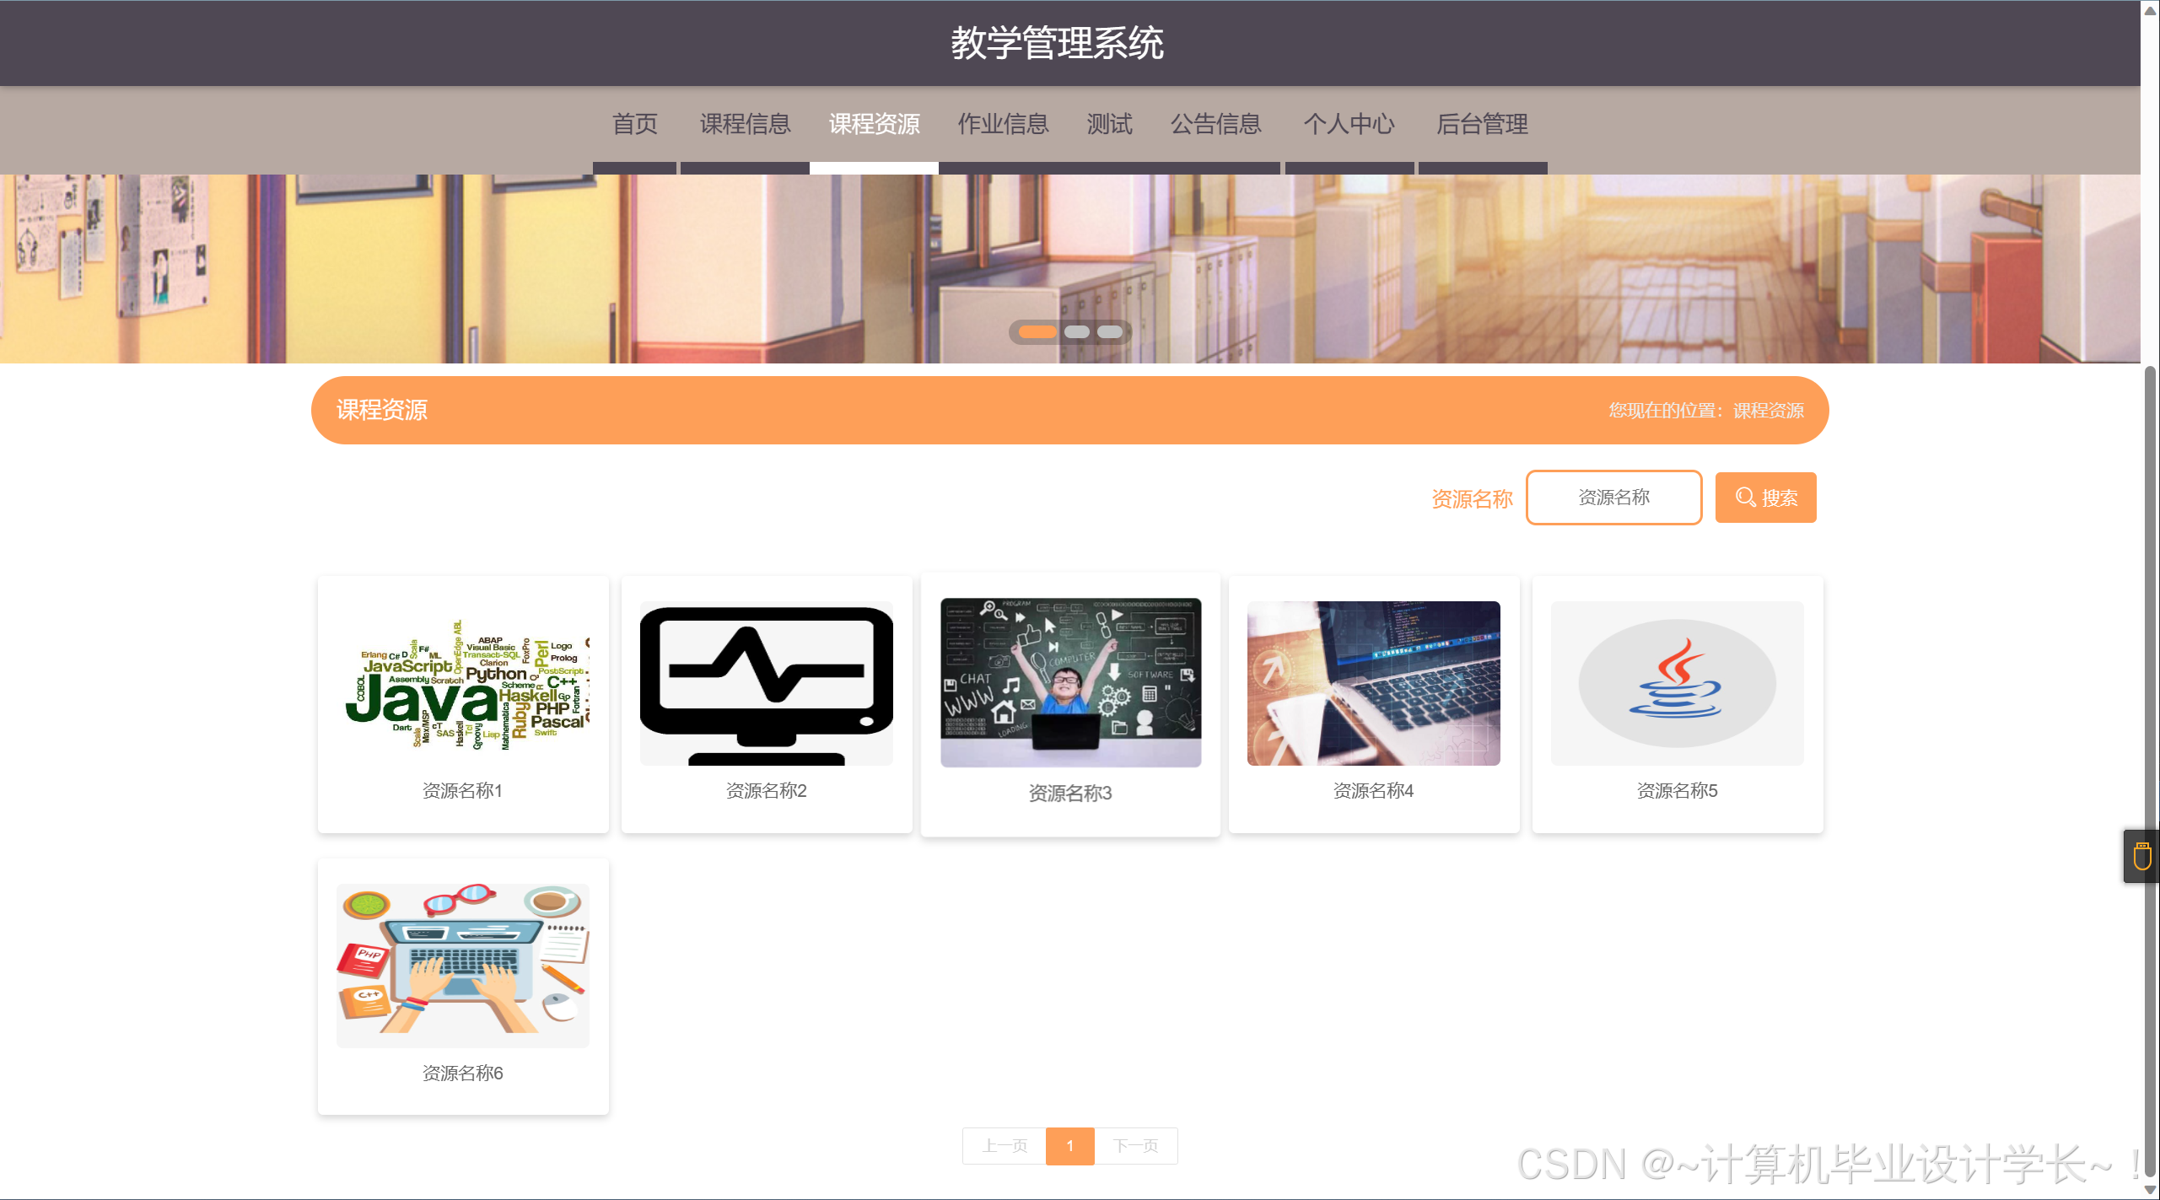Viewport: 2160px width, 1200px height.
Task: Open the 课程信息 navigation item
Action: click(x=744, y=124)
